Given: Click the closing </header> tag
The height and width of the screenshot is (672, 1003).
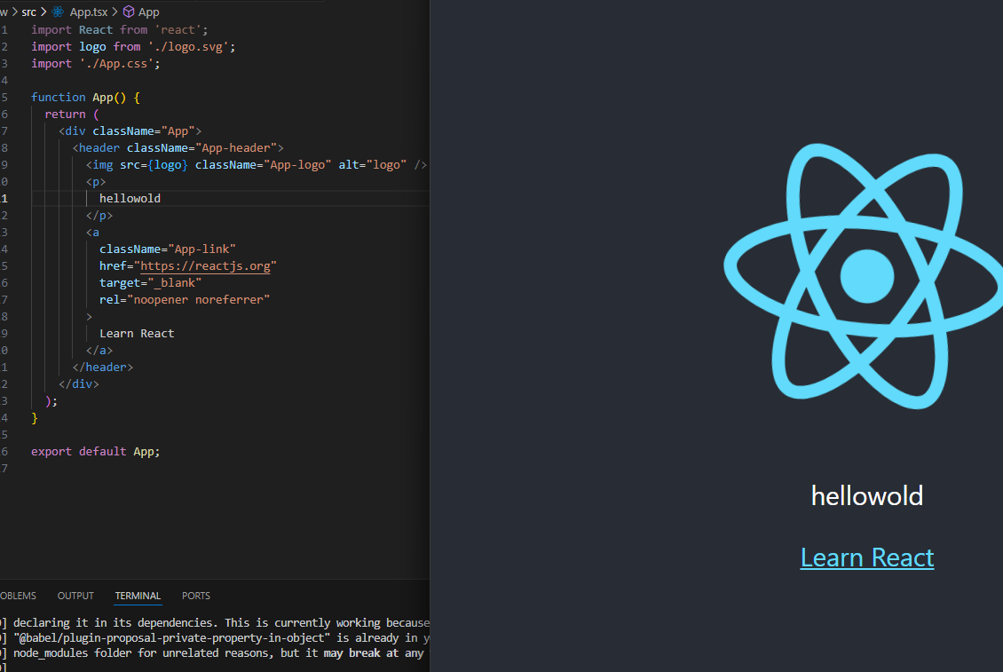Looking at the screenshot, I should (102, 368).
